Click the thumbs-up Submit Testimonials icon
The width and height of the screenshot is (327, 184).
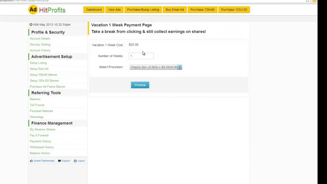pos(31,161)
